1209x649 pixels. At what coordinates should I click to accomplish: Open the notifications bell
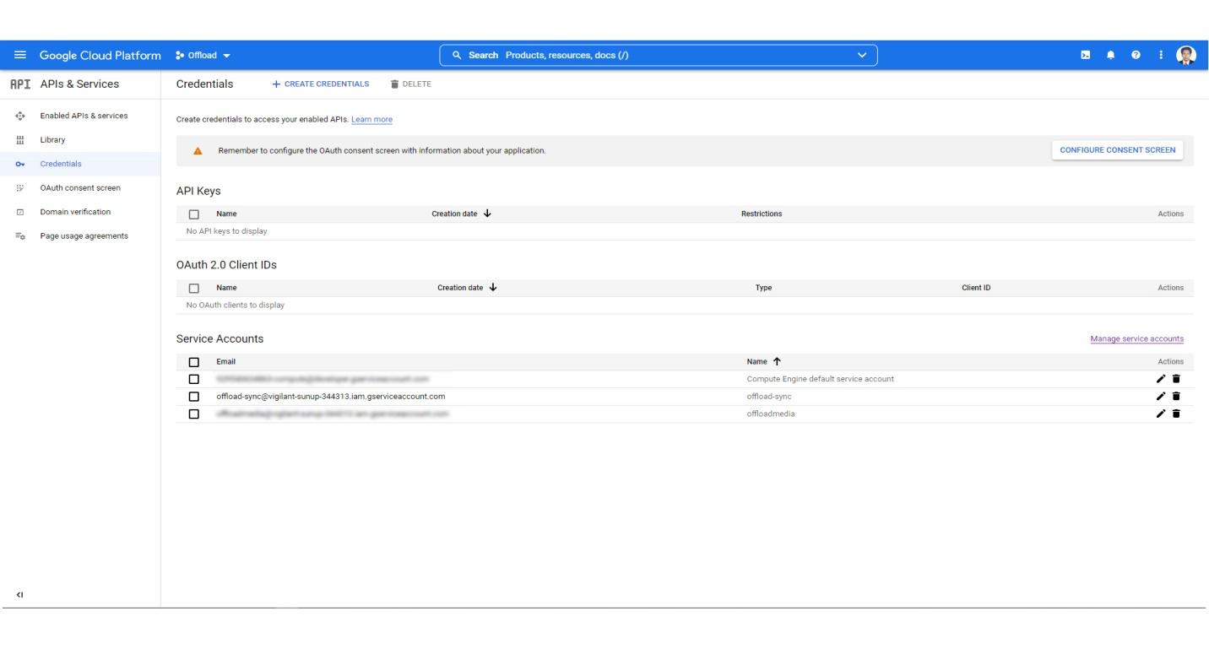pos(1110,56)
